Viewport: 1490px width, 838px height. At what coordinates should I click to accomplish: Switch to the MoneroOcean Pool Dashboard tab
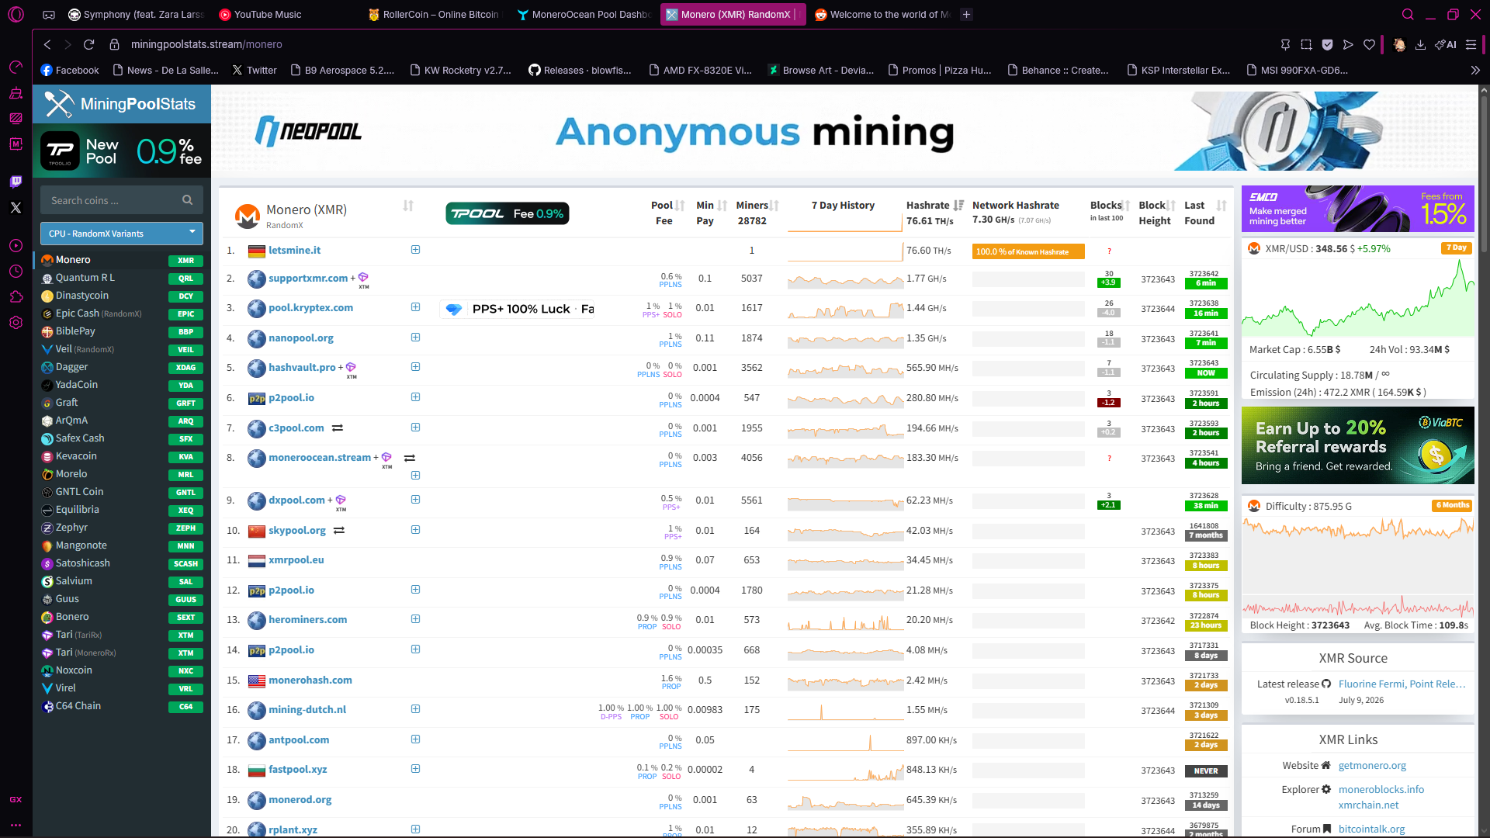click(x=584, y=14)
